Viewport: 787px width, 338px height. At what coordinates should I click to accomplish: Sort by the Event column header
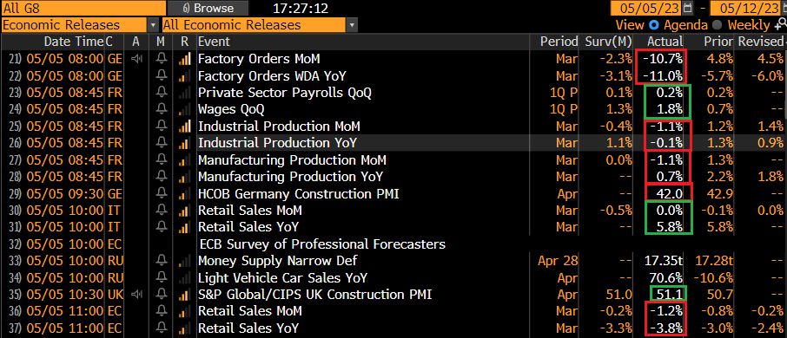[214, 42]
